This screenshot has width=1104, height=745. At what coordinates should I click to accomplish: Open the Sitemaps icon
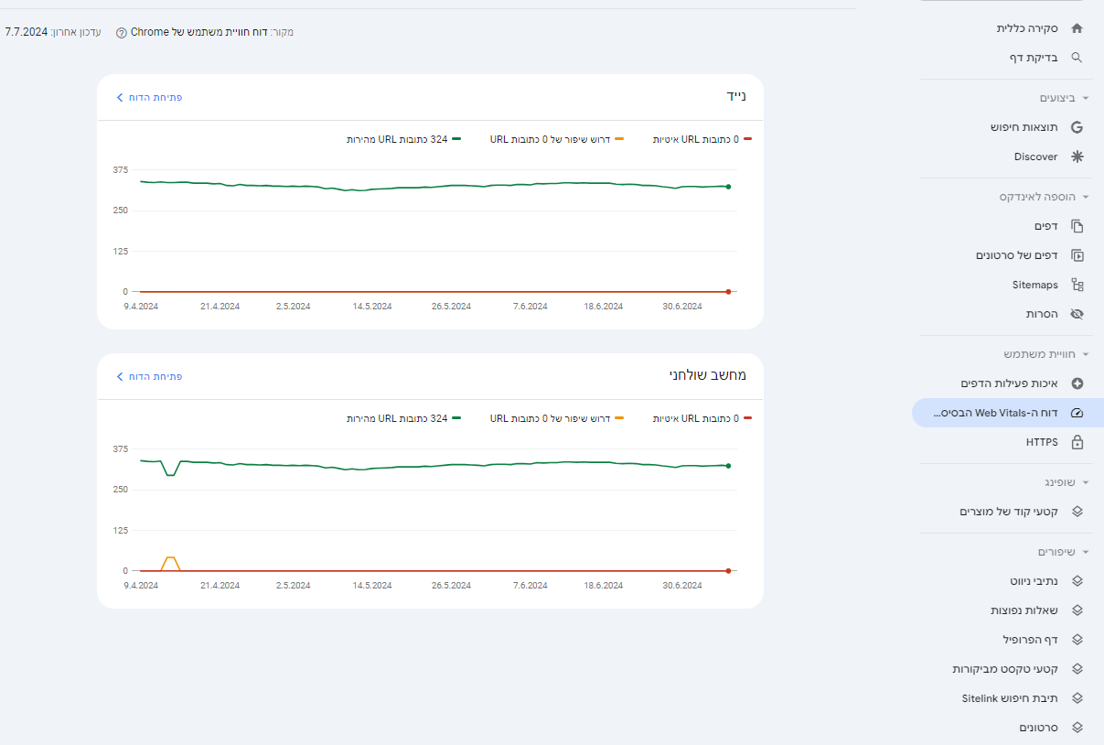1077,285
